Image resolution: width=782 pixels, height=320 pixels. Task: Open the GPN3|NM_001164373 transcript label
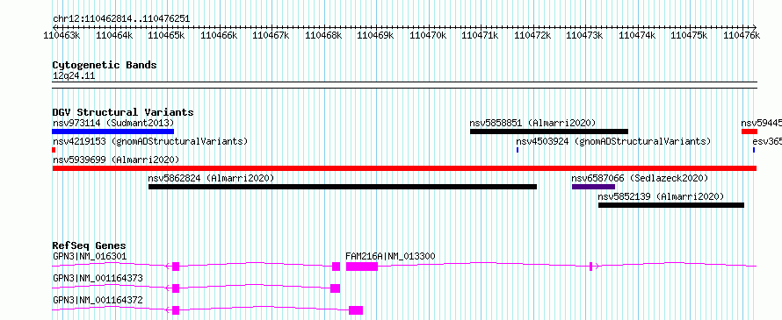(98, 278)
